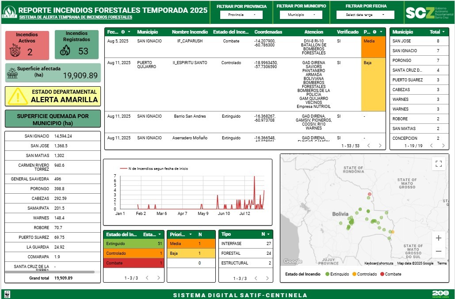Go to previous page of 1 - 53 / 53 table
The image size is (455, 299).
click(x=369, y=146)
